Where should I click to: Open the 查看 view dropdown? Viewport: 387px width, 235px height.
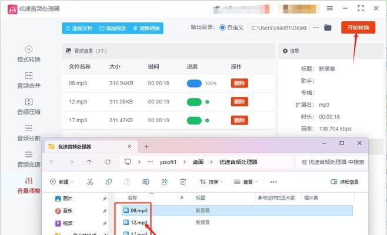246,182
